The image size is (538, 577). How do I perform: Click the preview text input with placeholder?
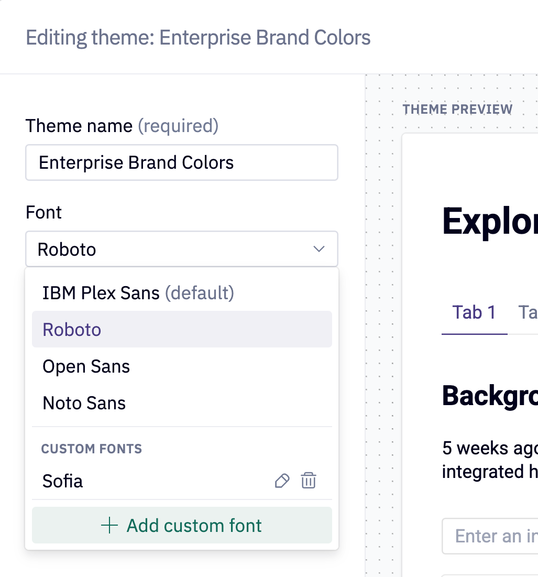[490, 536]
